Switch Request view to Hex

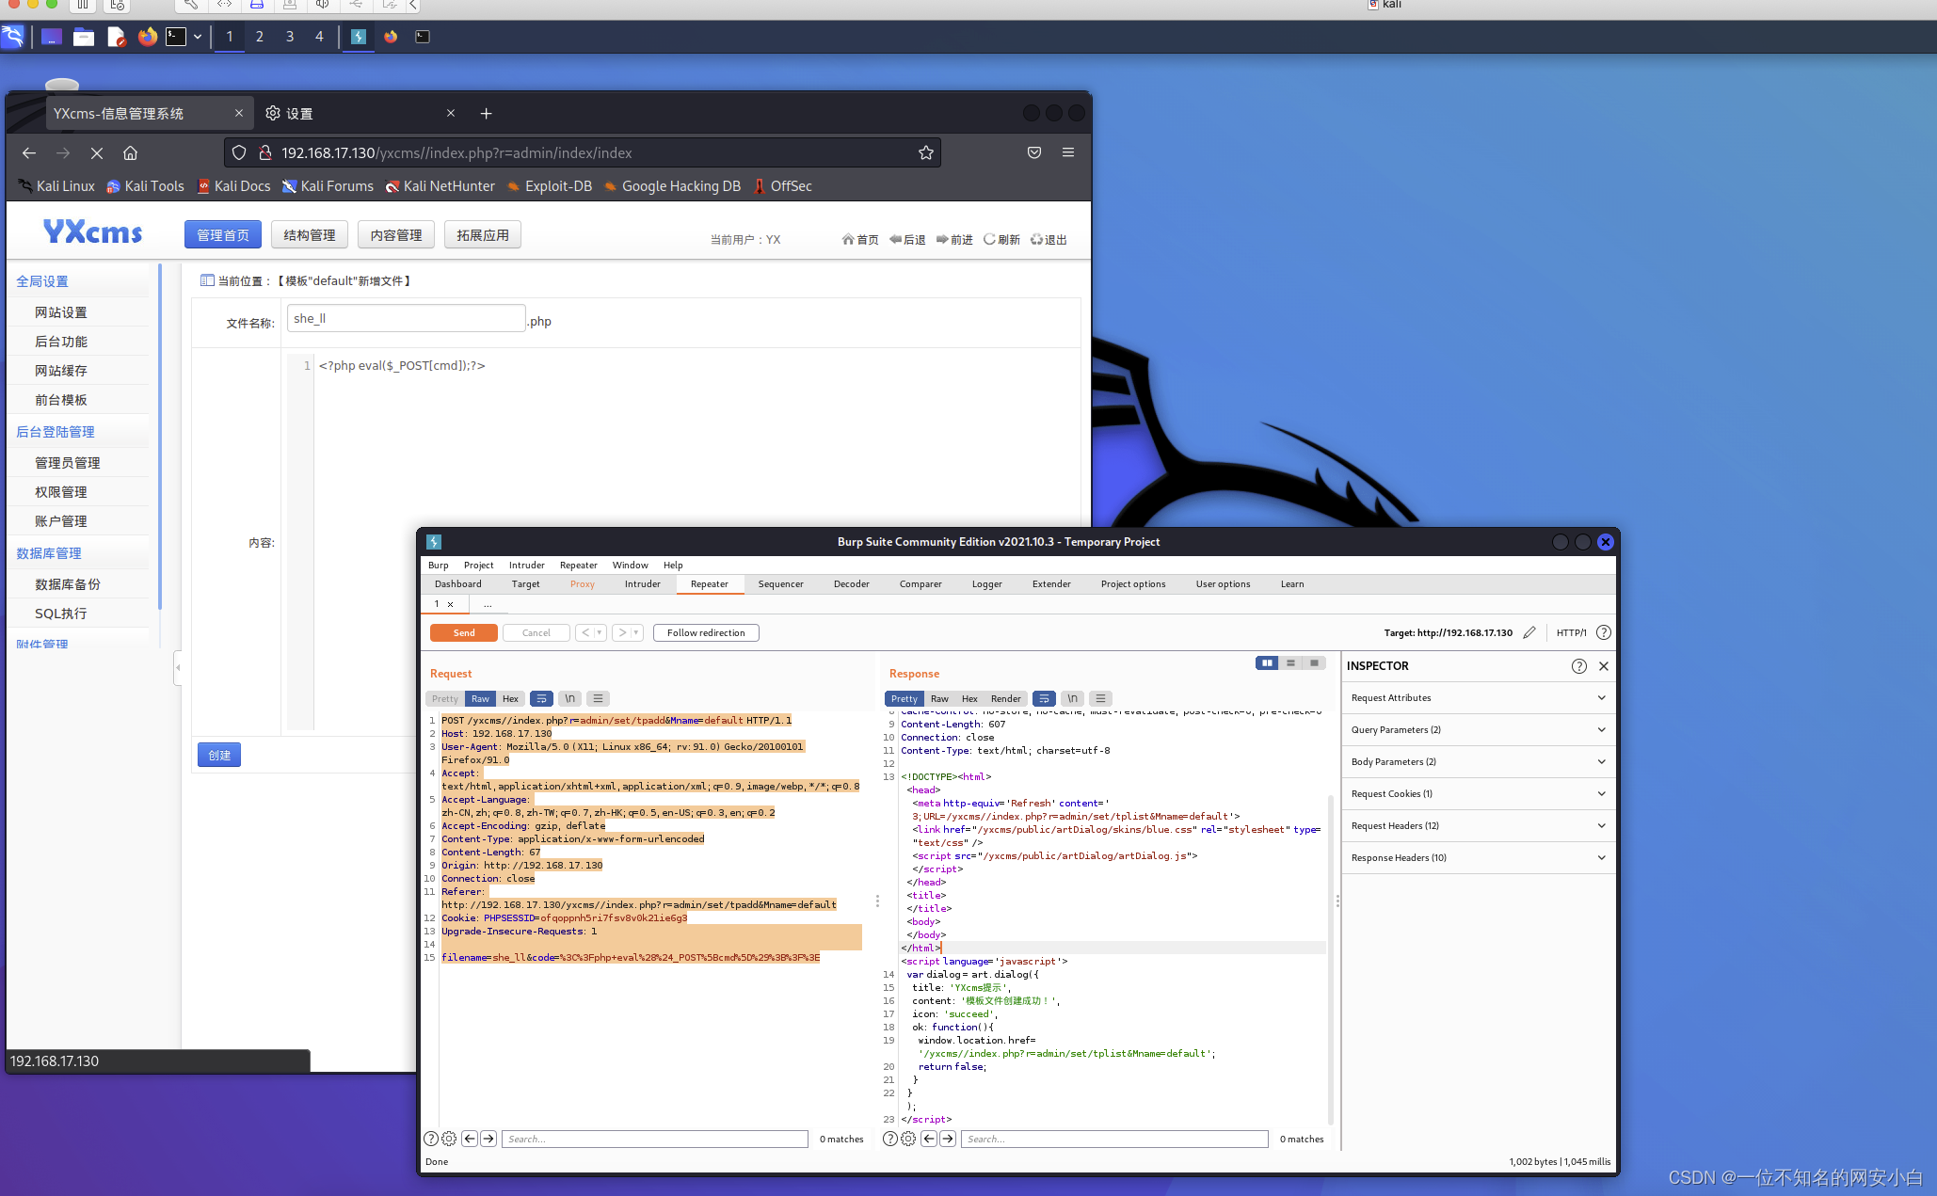pyautogui.click(x=510, y=699)
